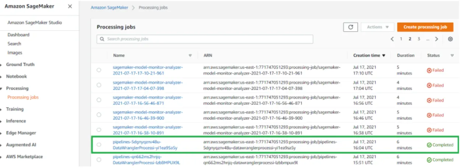The height and width of the screenshot is (168, 460).
Task: Click Failed status for 17:10 UTC job
Action: point(435,70)
